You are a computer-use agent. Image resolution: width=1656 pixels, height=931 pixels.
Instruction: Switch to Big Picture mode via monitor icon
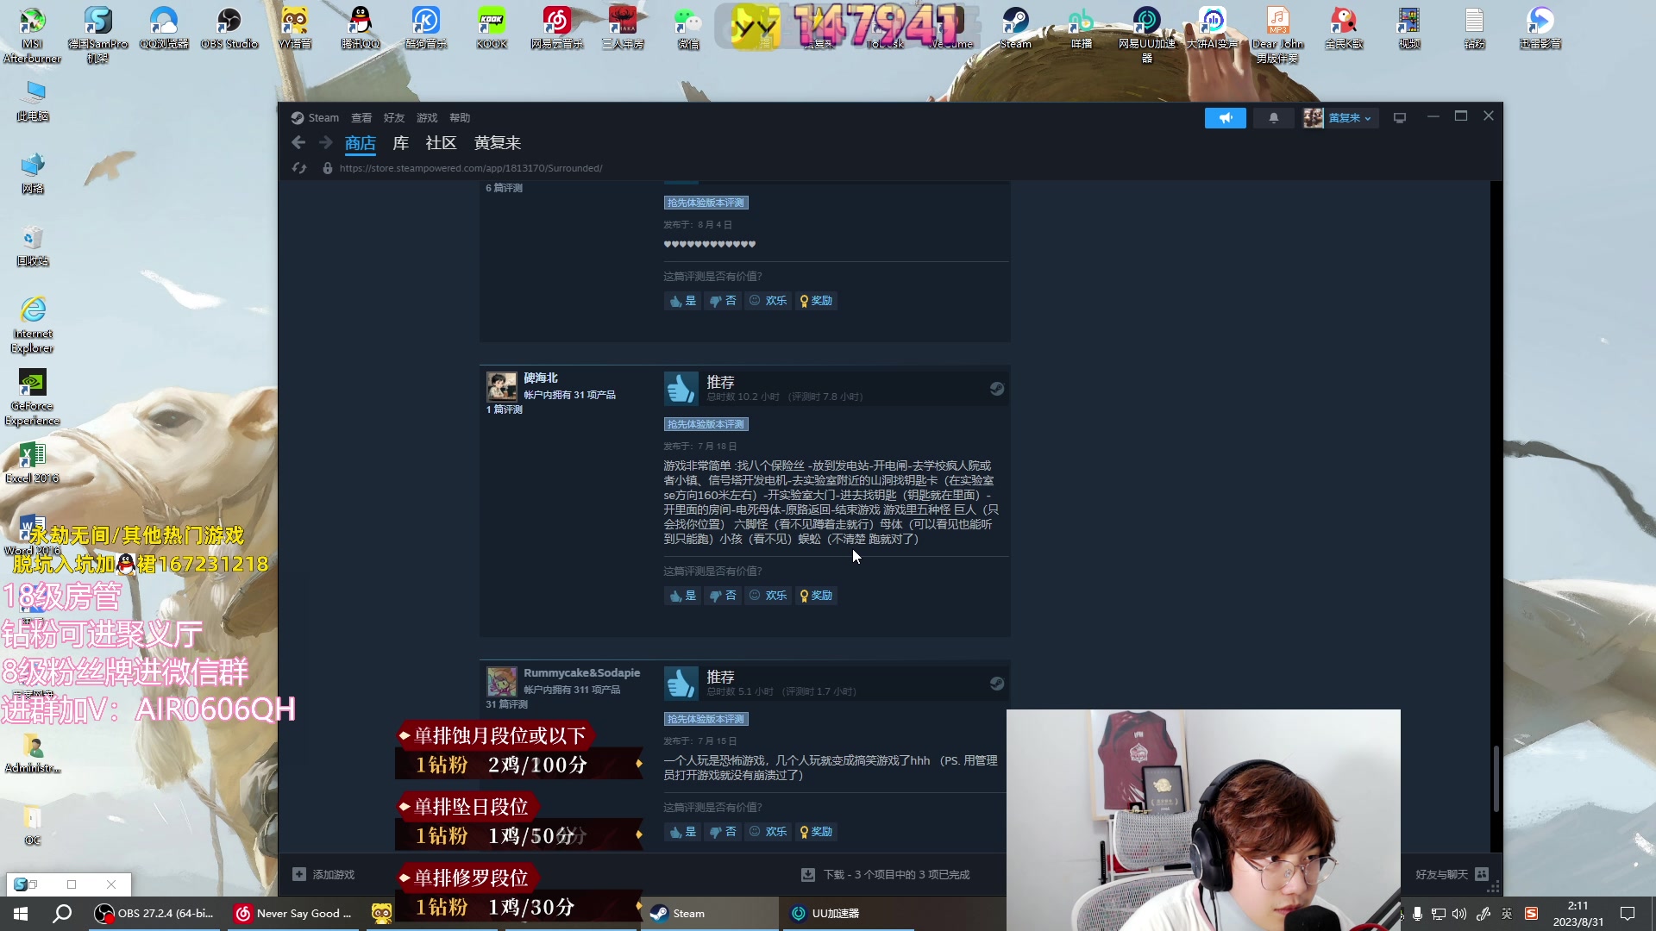click(x=1400, y=118)
